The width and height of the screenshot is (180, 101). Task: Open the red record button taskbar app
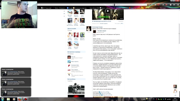coord(26,99)
